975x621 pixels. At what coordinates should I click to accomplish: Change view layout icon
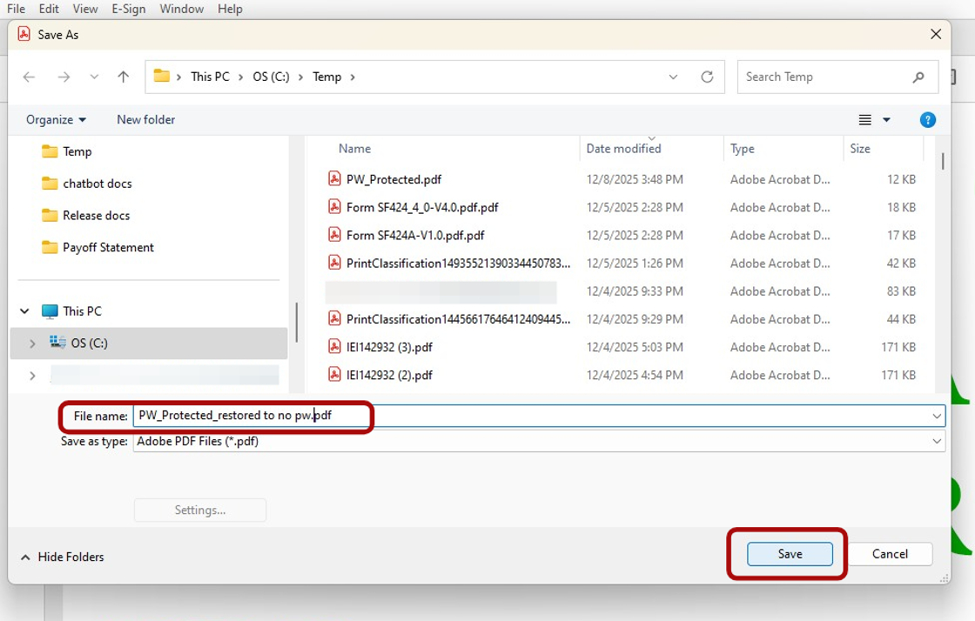865,120
